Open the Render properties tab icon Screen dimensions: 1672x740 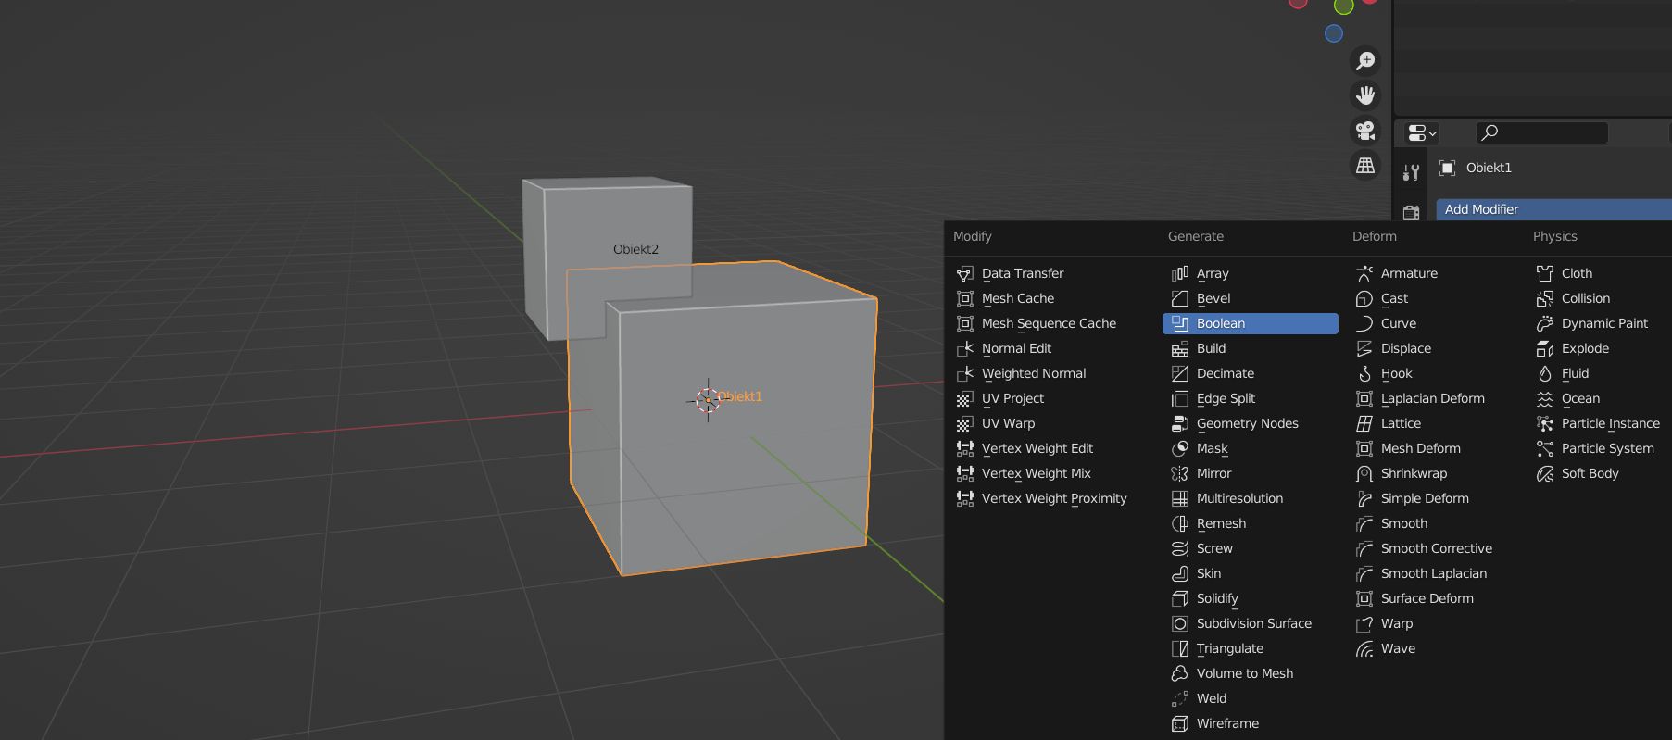1411,213
